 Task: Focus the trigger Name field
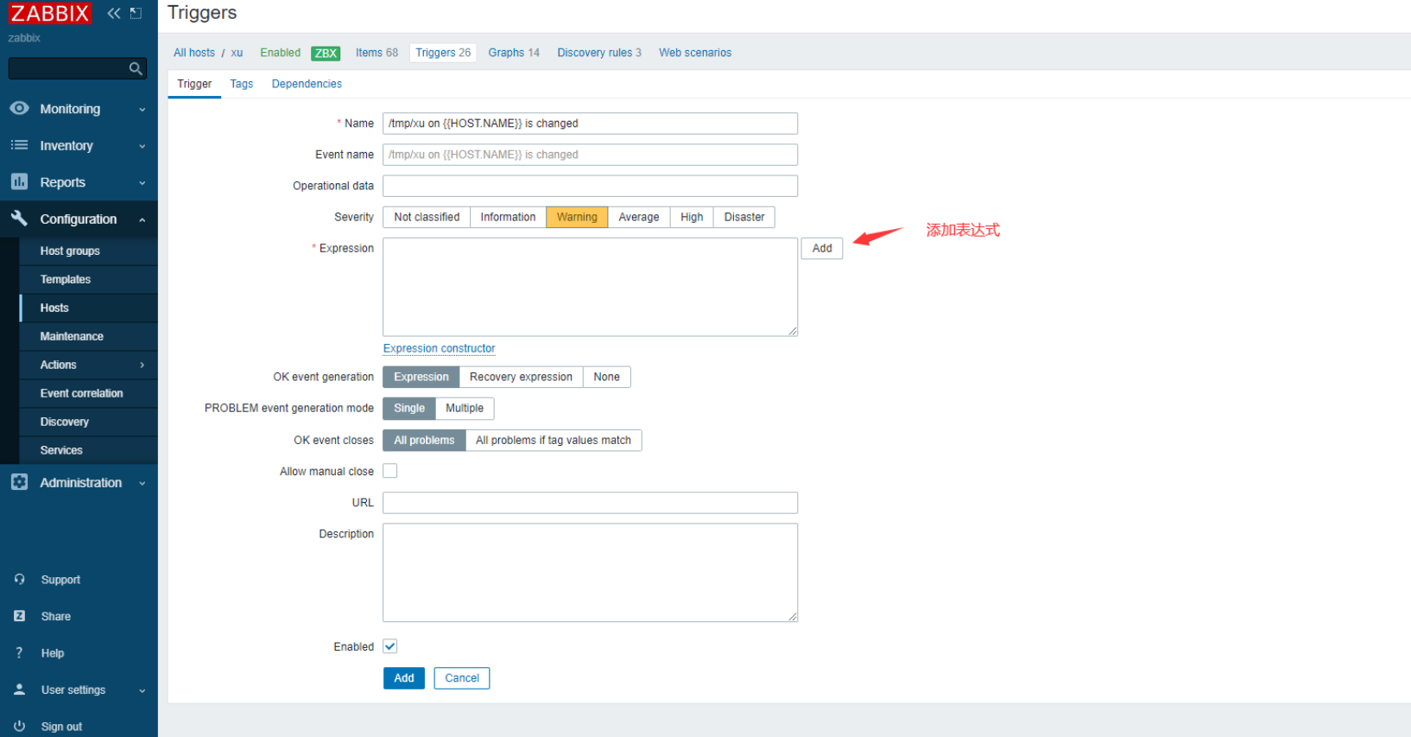tap(591, 124)
